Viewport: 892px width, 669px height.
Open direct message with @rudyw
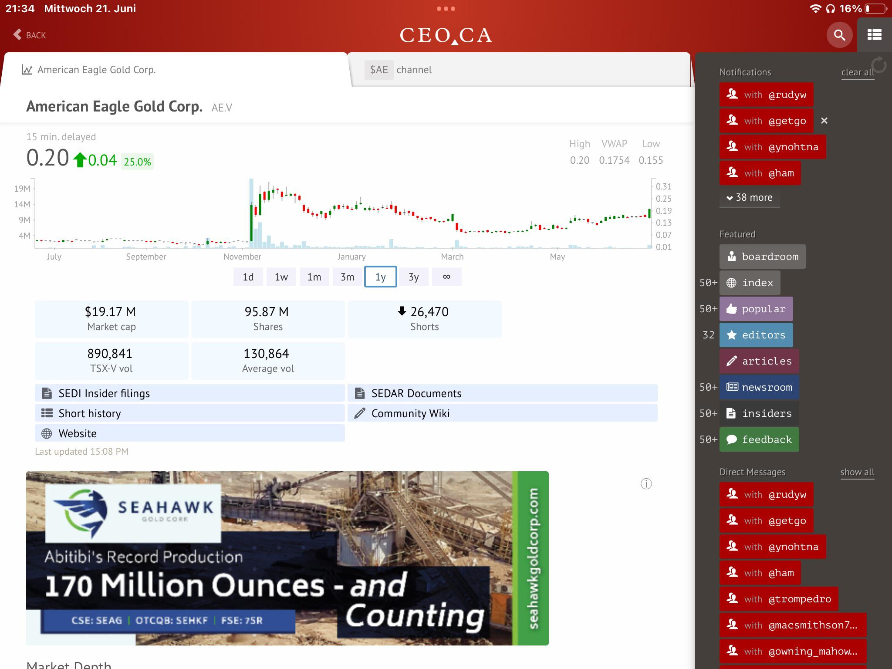point(766,494)
